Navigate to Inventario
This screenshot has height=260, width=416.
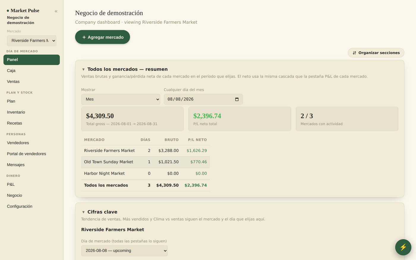31,112
